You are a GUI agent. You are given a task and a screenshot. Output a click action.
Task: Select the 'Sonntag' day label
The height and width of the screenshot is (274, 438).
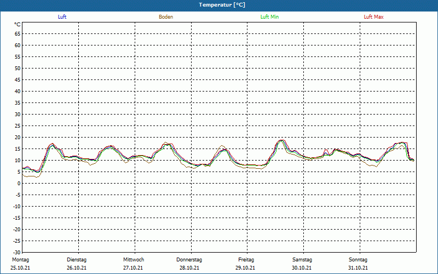[358, 260]
